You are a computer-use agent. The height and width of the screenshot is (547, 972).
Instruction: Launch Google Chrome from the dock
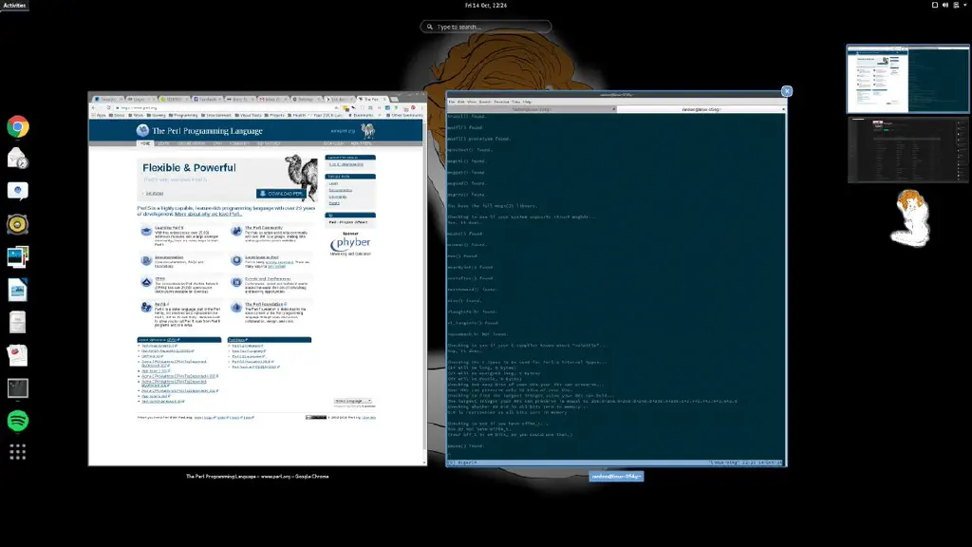pyautogui.click(x=17, y=127)
